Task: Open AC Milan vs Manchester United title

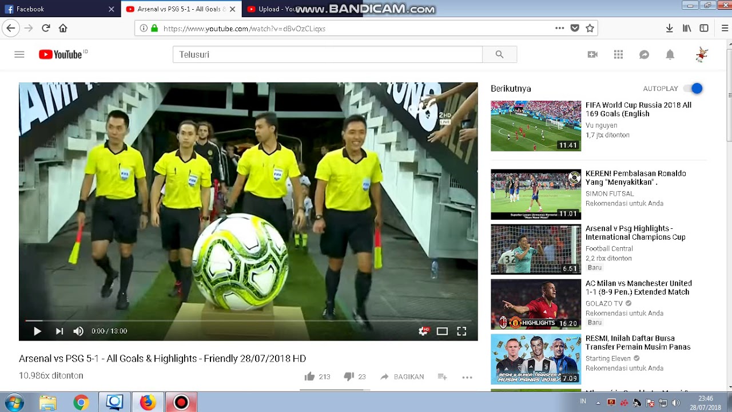Action: [638, 288]
